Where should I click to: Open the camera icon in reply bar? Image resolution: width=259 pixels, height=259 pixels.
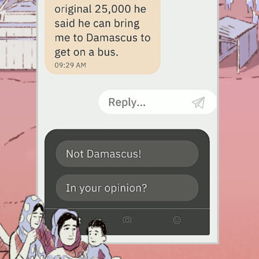127,220
